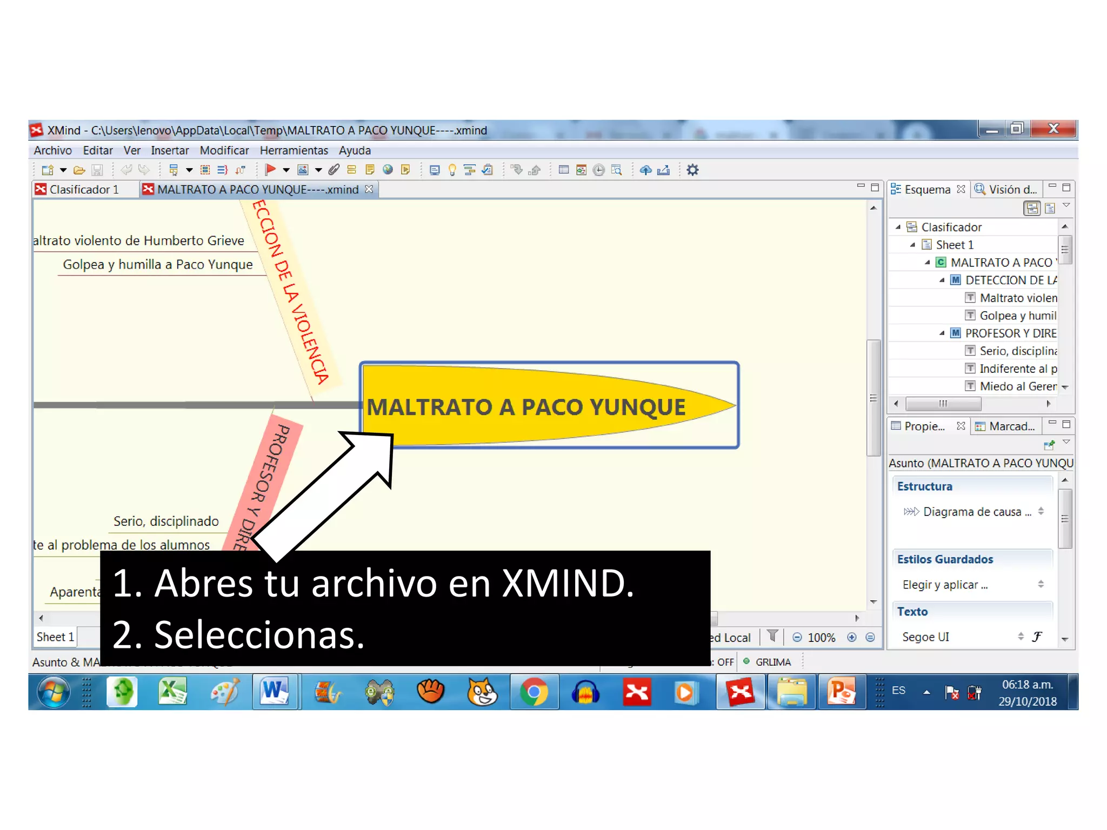Viewport: 1107px width, 830px height.
Task: Click the lightbulb Brainstorming icon
Action: point(452,170)
